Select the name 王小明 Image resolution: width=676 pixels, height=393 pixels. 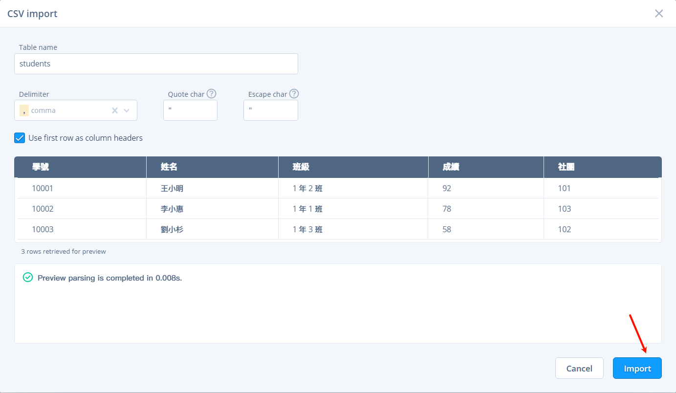(x=172, y=188)
